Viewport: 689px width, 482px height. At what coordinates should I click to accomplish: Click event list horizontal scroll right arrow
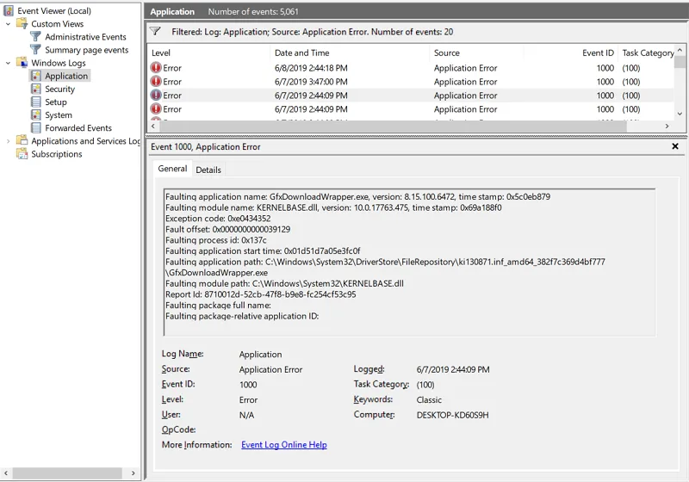pyautogui.click(x=667, y=126)
